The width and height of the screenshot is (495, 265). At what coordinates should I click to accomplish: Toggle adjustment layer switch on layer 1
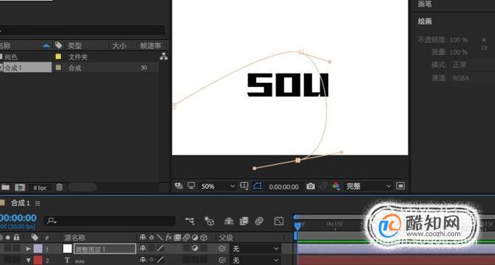(x=195, y=248)
